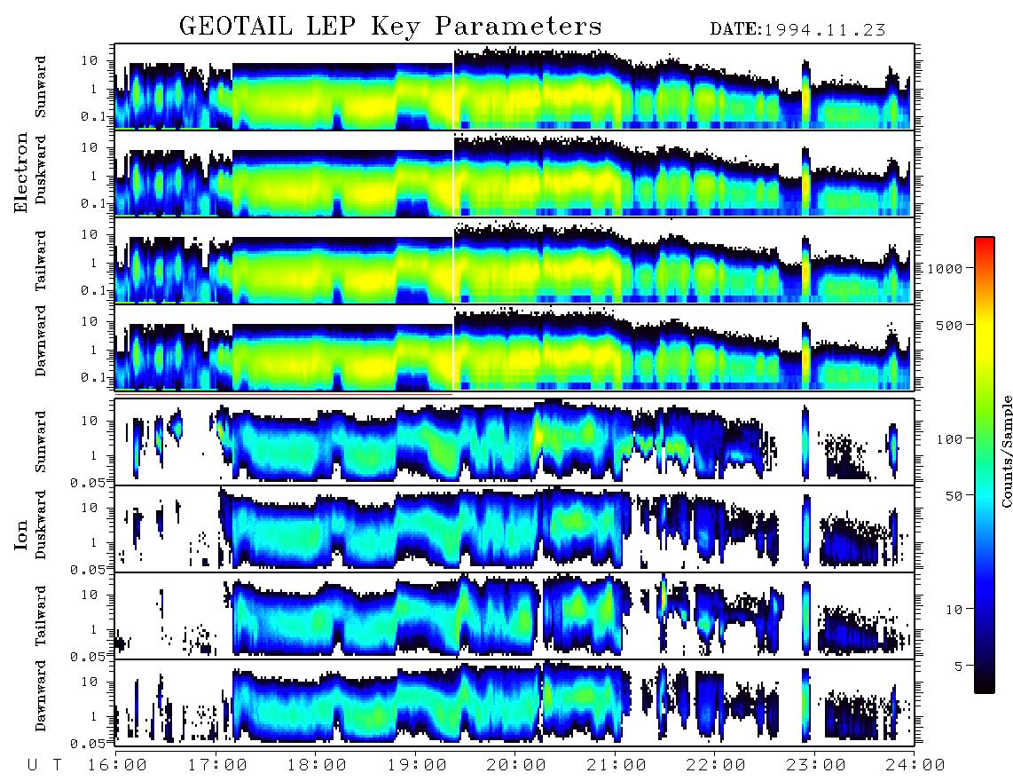This screenshot has height=781, width=1013.
Task: Select the Electron "Duskward" panel label
Action: coord(41,170)
